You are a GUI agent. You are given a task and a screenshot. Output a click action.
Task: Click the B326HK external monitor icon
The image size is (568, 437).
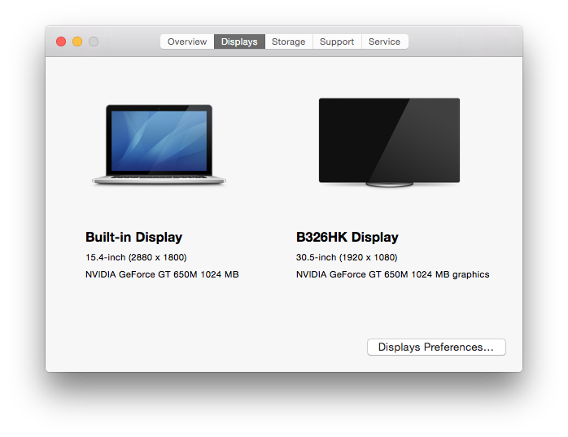(x=390, y=142)
